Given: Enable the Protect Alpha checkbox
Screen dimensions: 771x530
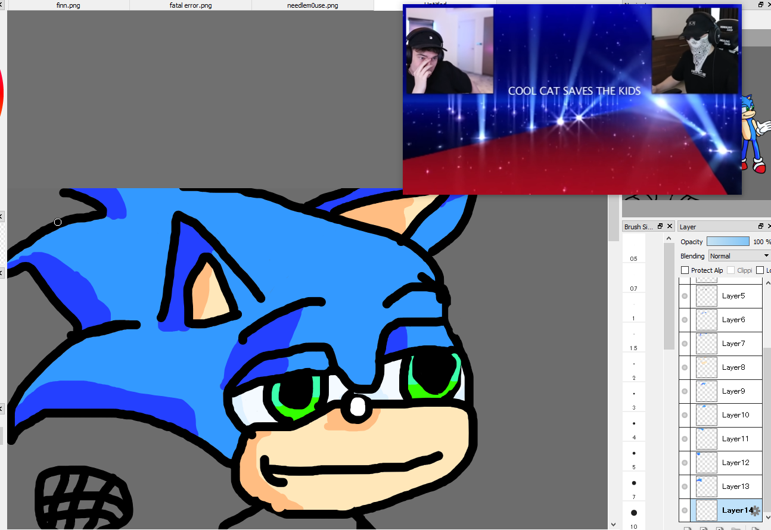Looking at the screenshot, I should [685, 270].
